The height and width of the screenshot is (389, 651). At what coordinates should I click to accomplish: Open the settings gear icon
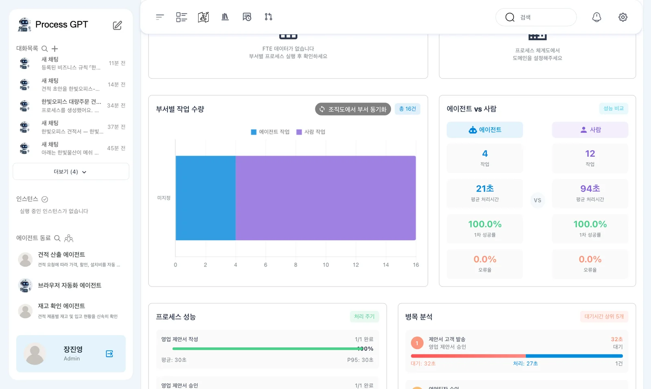point(623,17)
